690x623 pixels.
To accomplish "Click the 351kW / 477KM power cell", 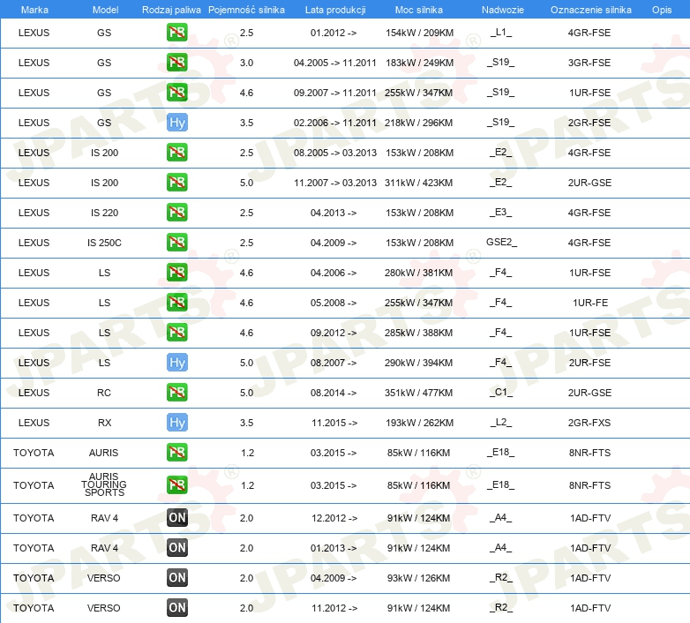I will (x=419, y=393).
